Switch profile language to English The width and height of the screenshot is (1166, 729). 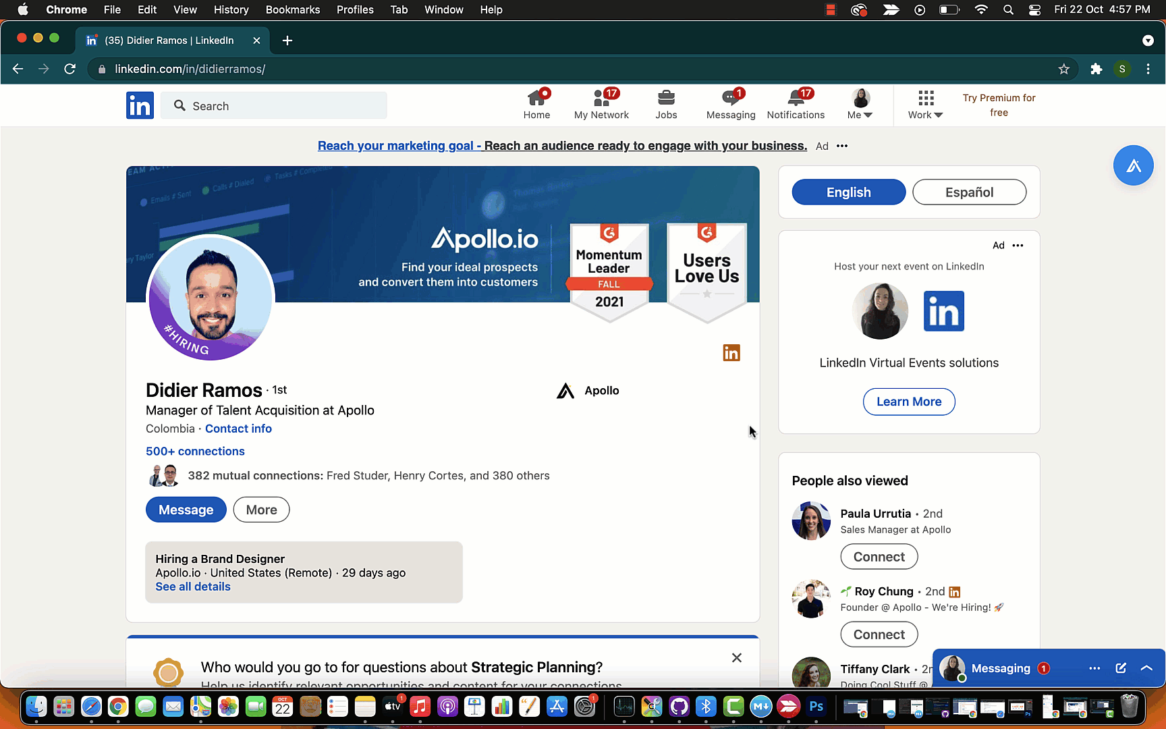coord(848,192)
